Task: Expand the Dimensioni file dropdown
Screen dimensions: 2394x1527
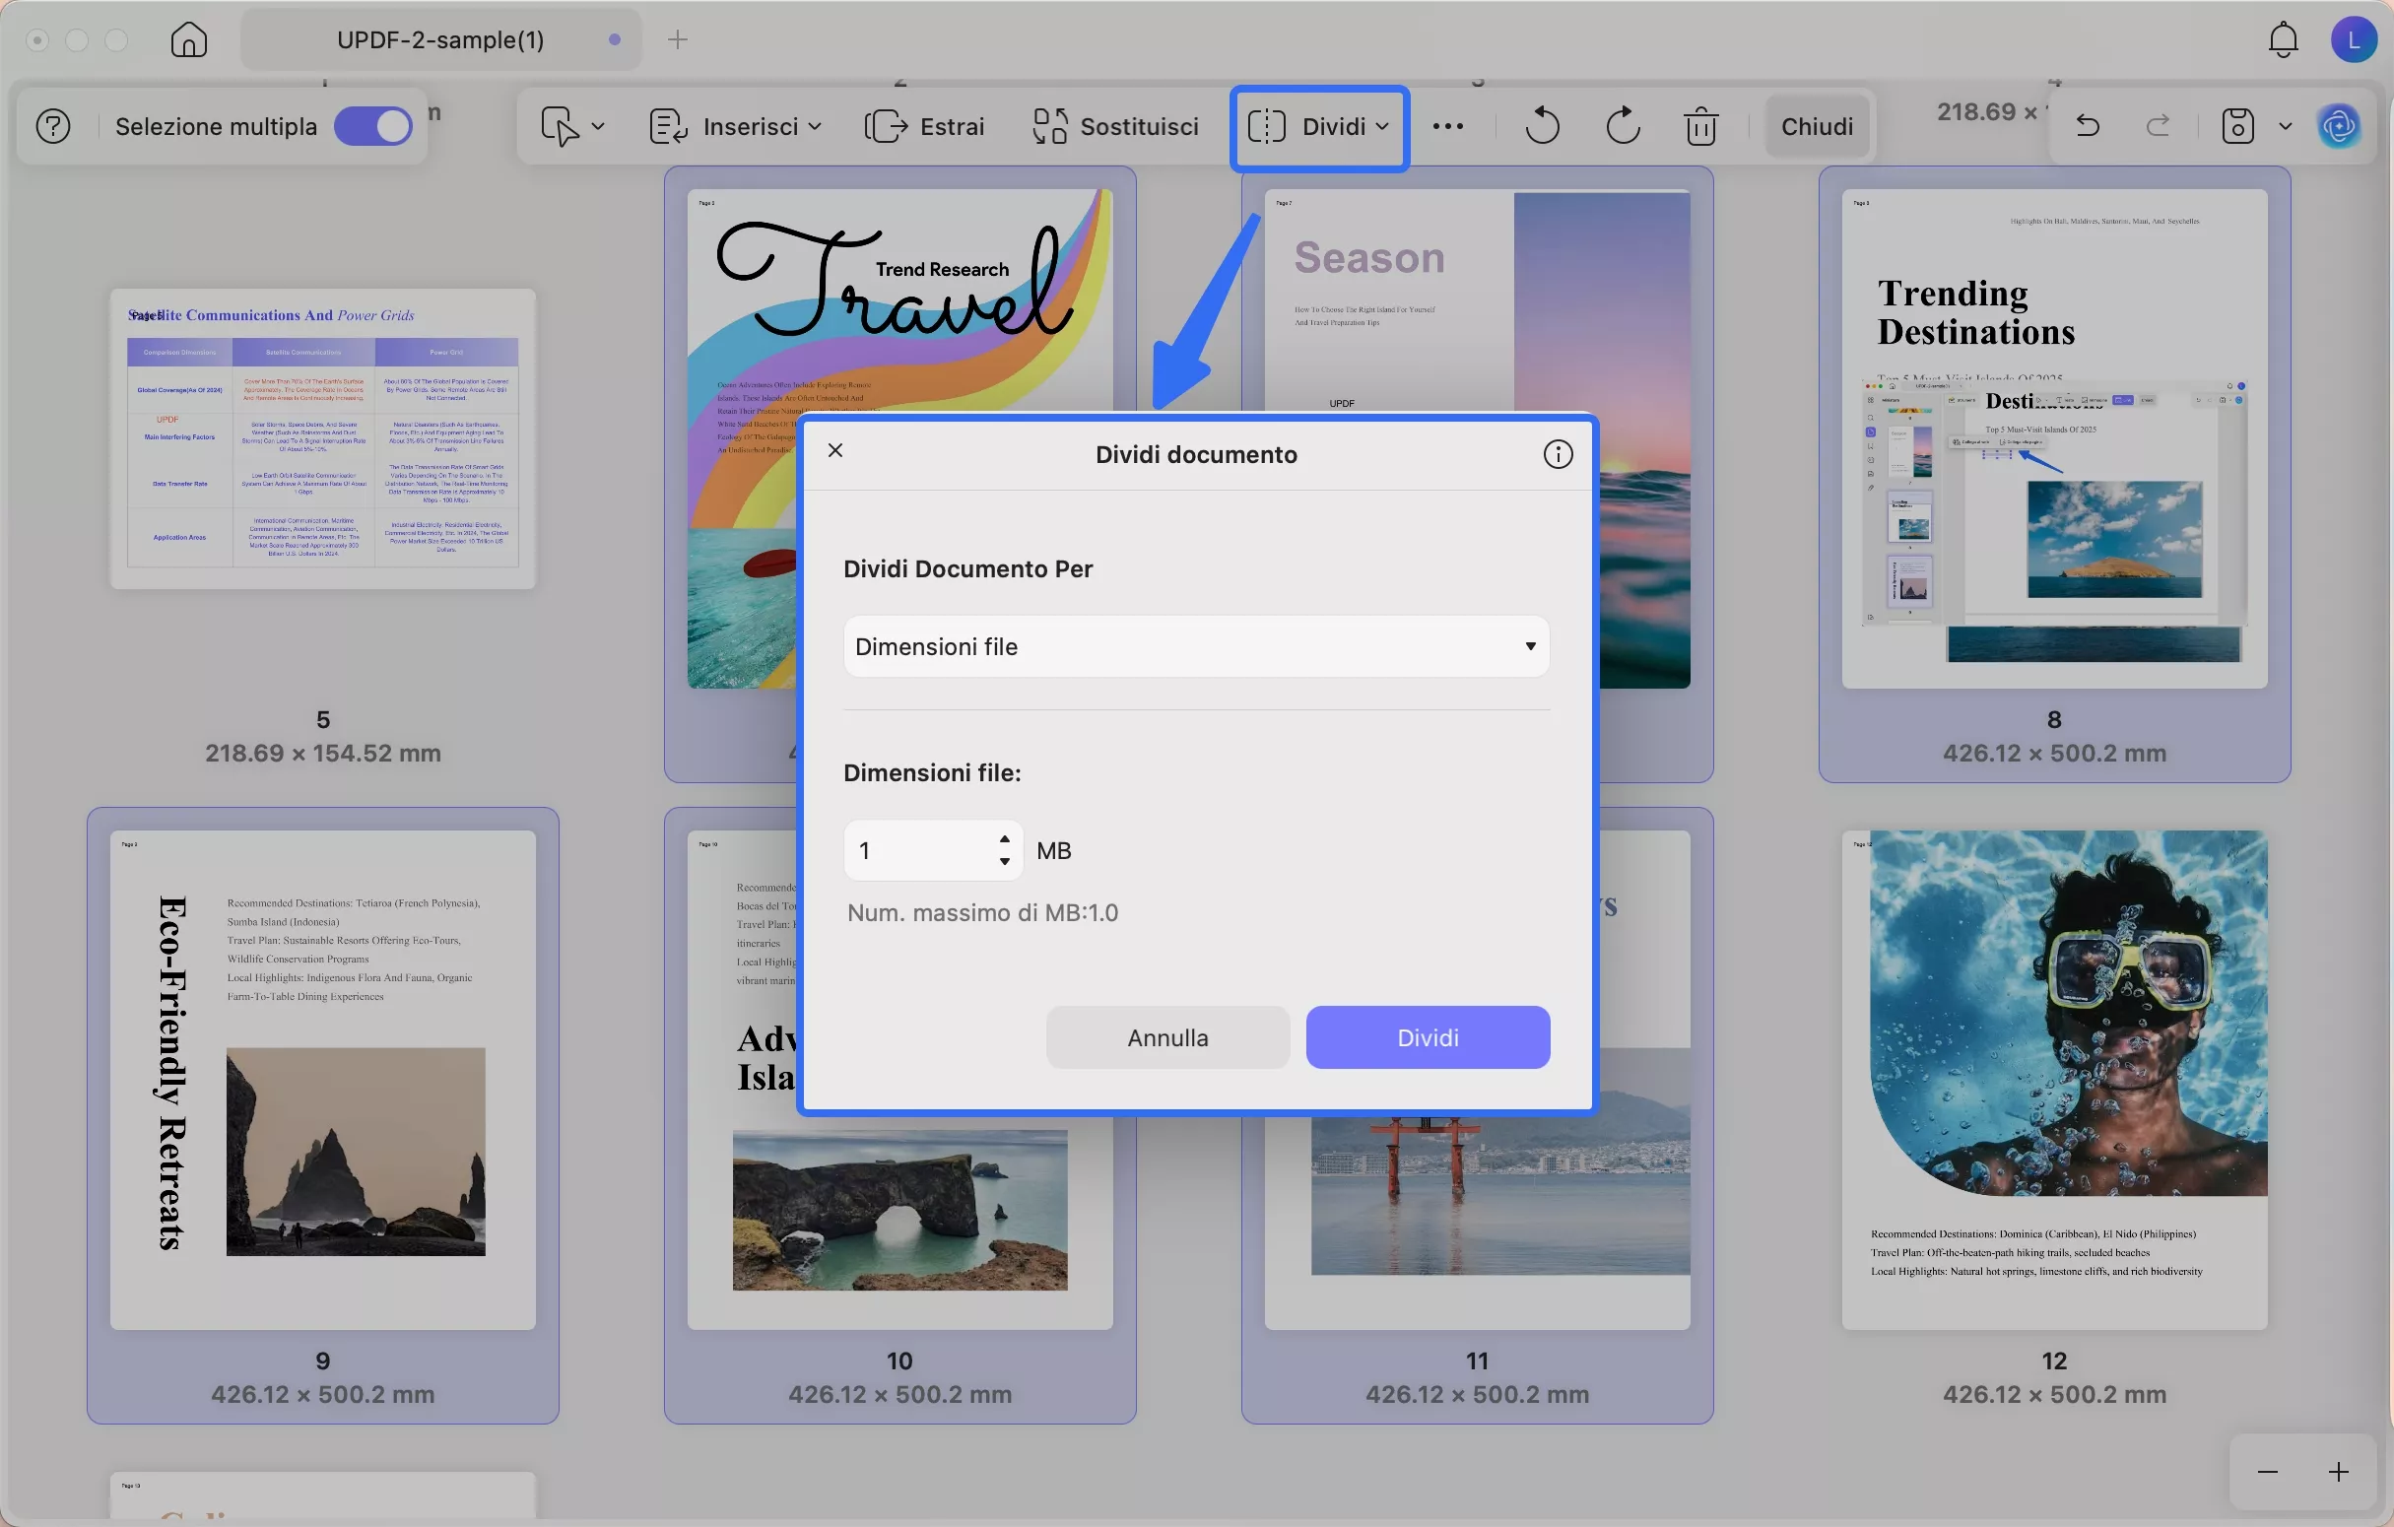Action: 1196,646
